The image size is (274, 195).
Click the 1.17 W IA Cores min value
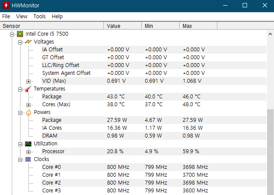click(153, 128)
